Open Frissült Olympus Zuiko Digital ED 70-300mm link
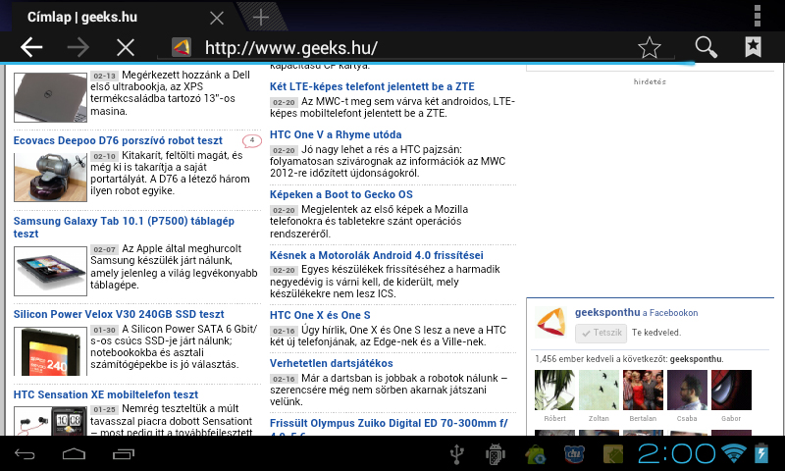785x471 pixels. click(x=389, y=424)
